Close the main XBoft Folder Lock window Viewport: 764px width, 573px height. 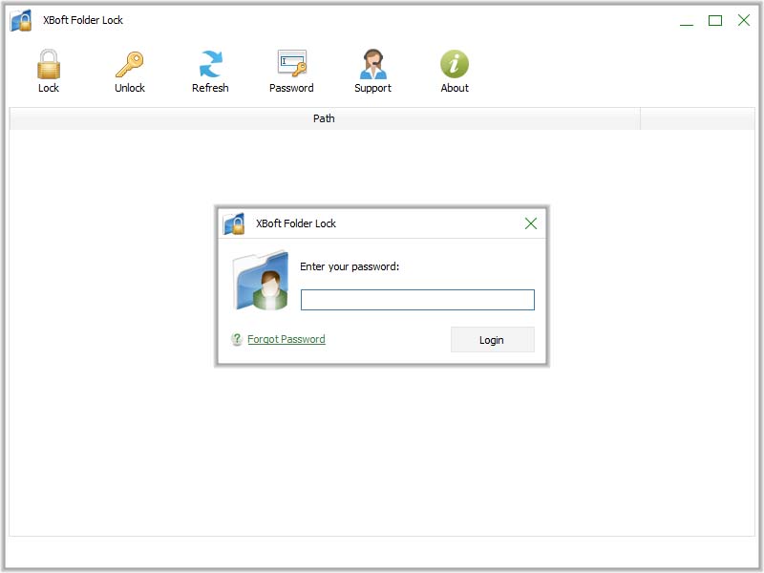pyautogui.click(x=744, y=20)
